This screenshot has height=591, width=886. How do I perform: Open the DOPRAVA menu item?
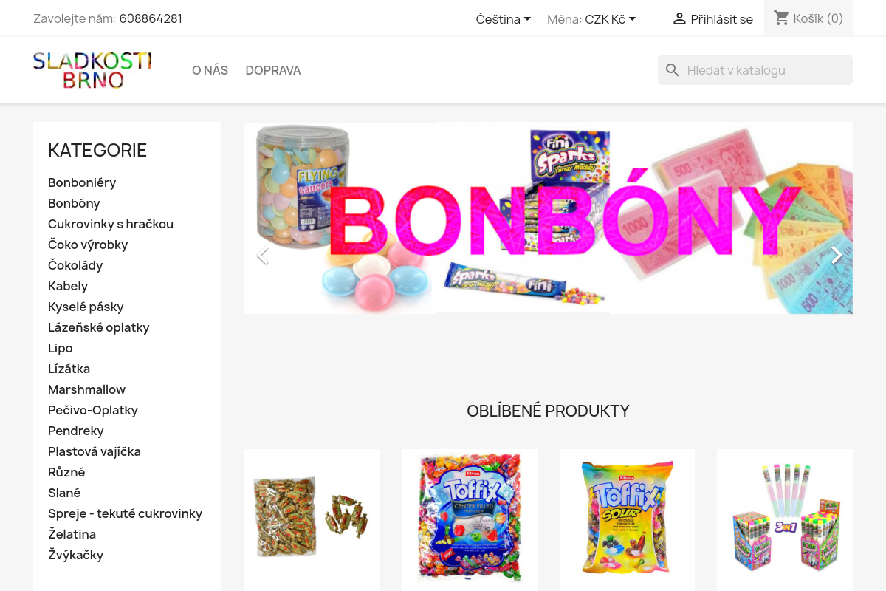tap(273, 70)
